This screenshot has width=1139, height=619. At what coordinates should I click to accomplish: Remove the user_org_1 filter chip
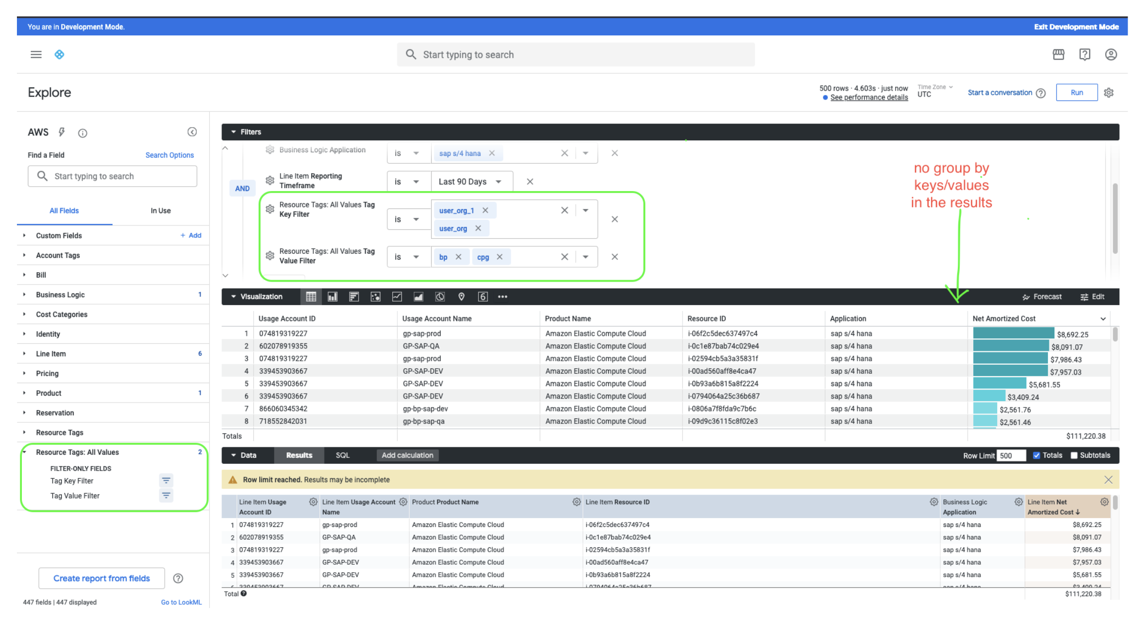(485, 210)
